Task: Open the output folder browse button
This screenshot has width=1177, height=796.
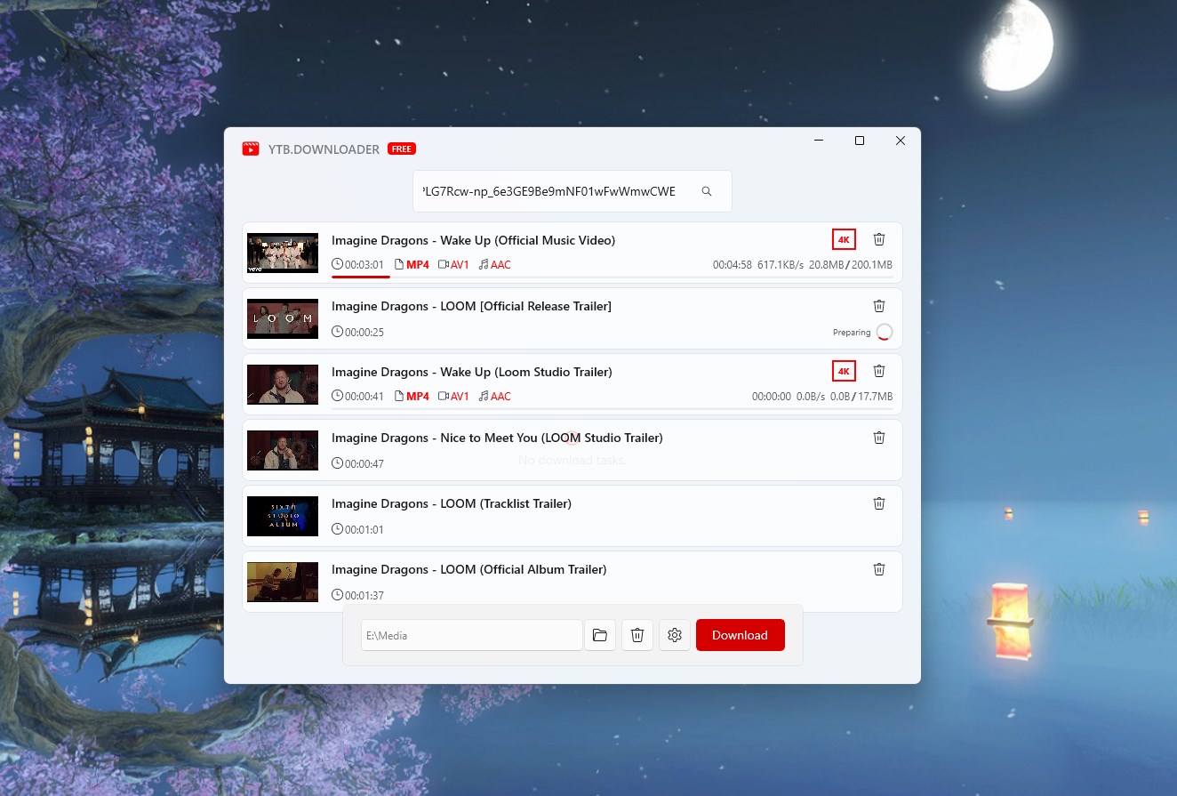Action: tap(600, 635)
